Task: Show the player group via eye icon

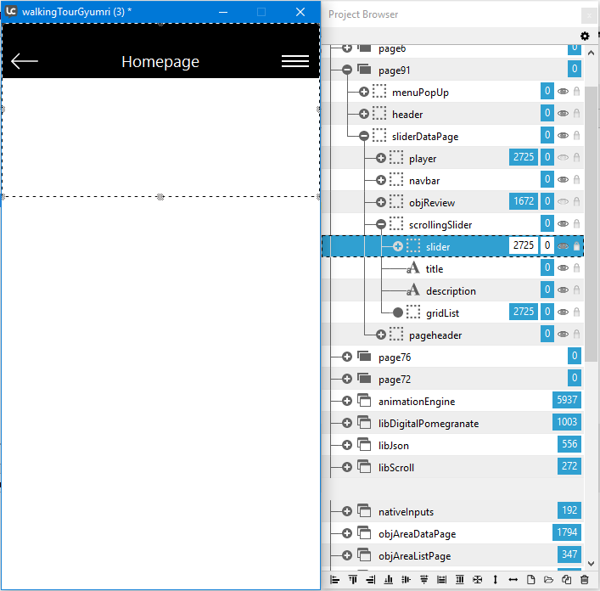Action: [563, 158]
